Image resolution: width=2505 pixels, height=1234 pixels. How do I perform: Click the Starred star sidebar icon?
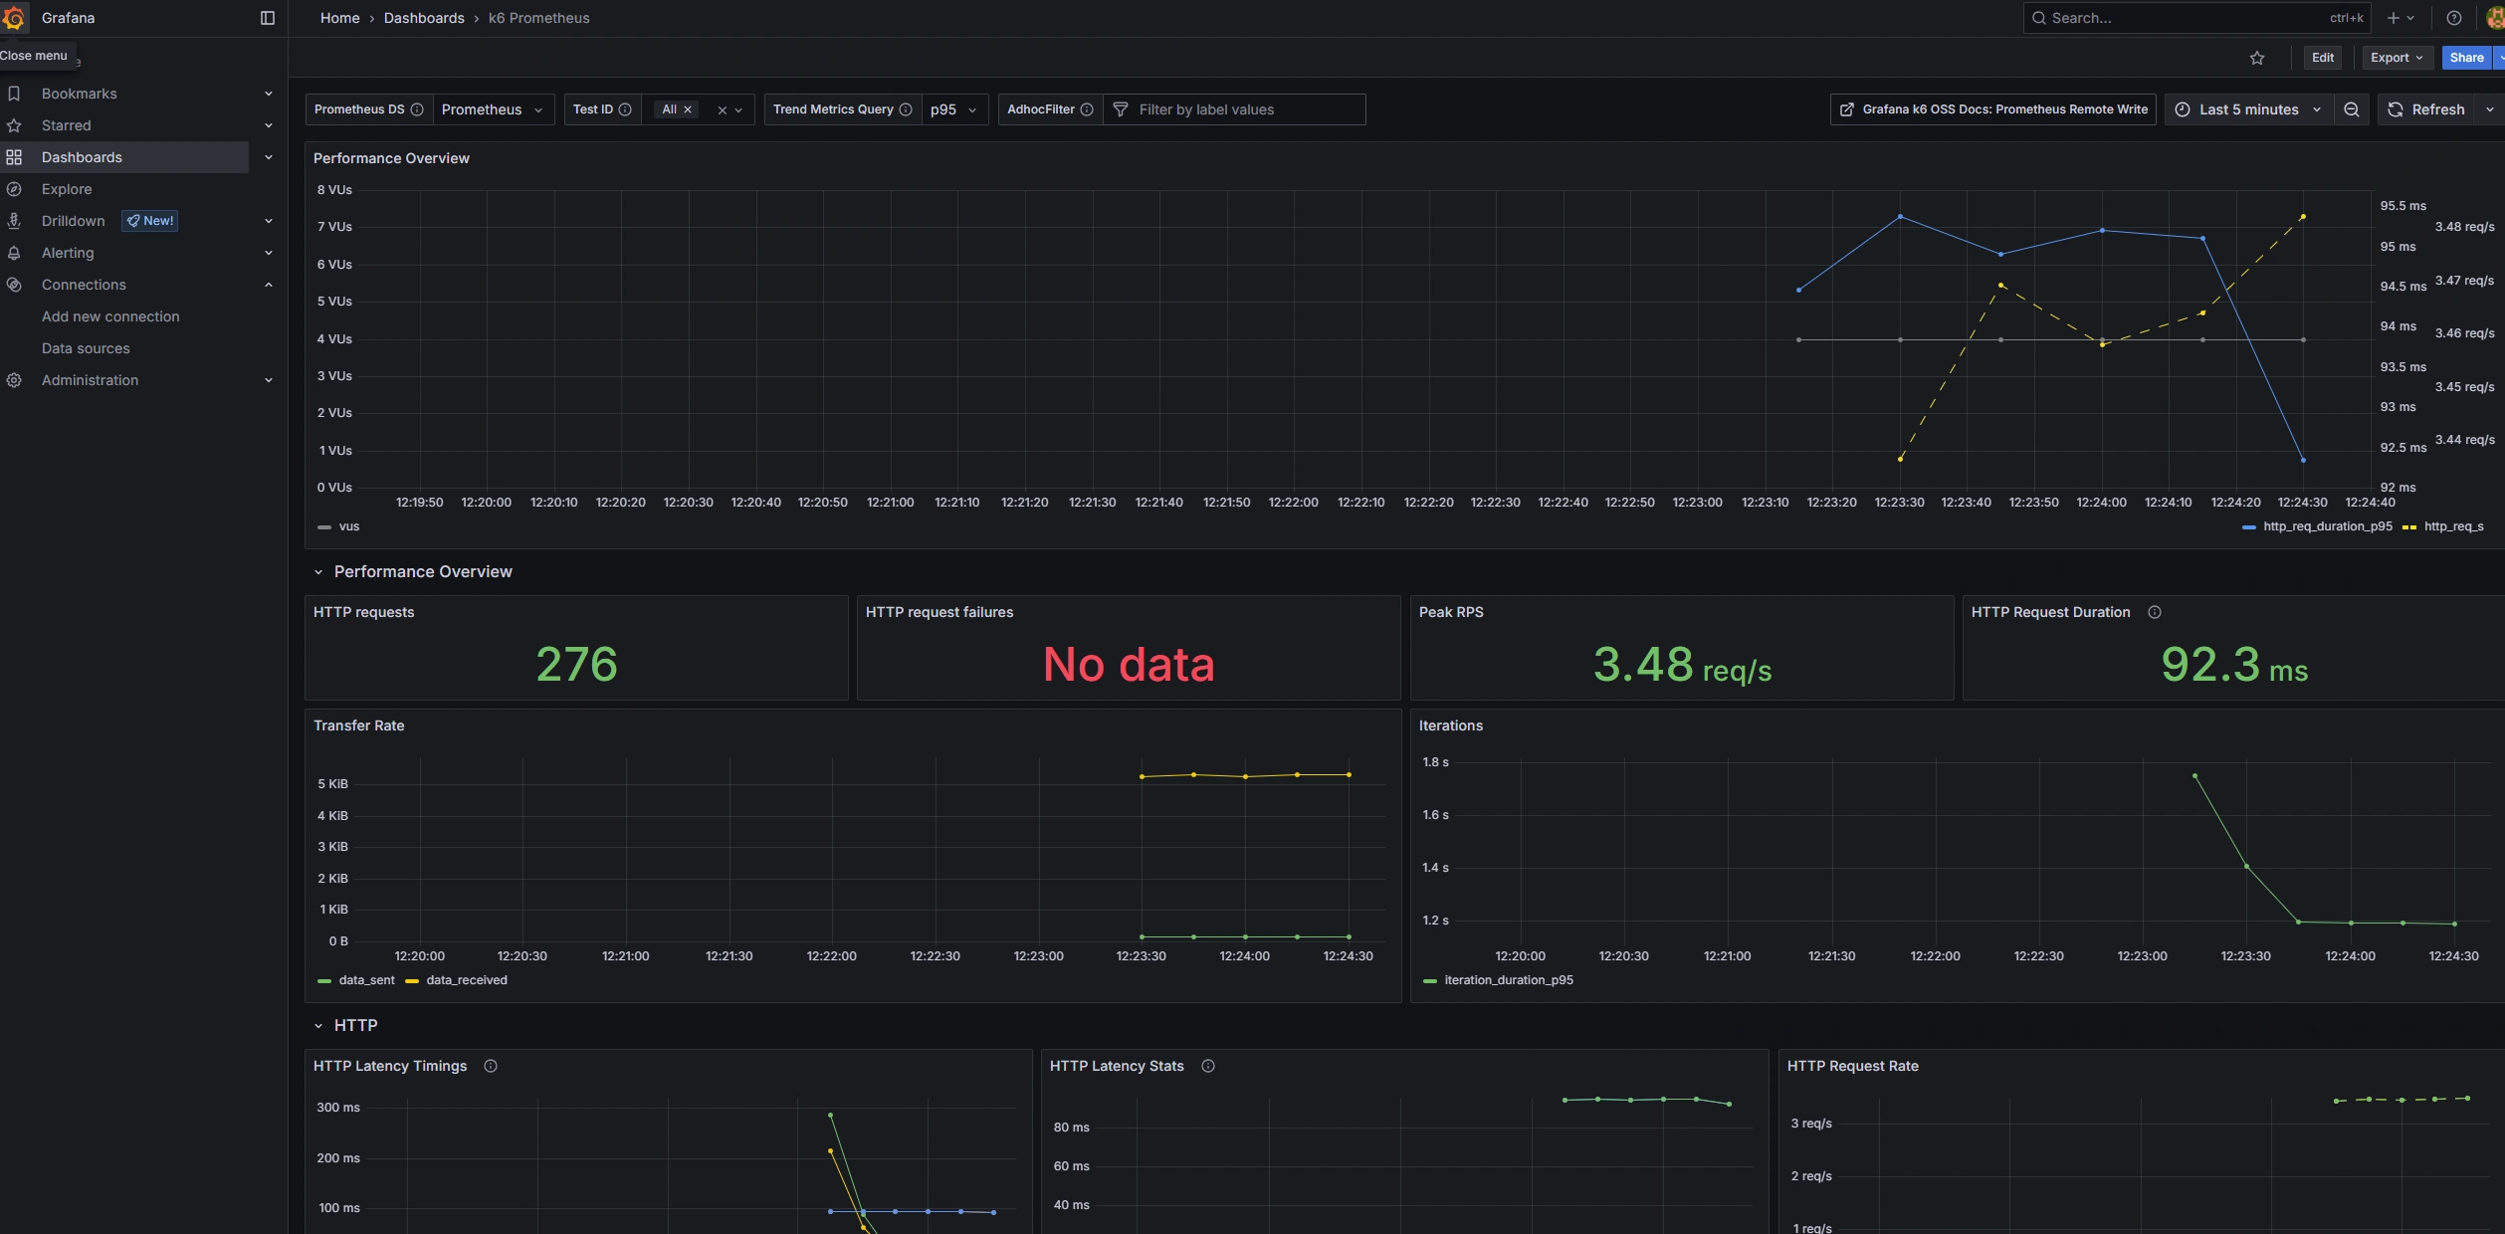(14, 125)
